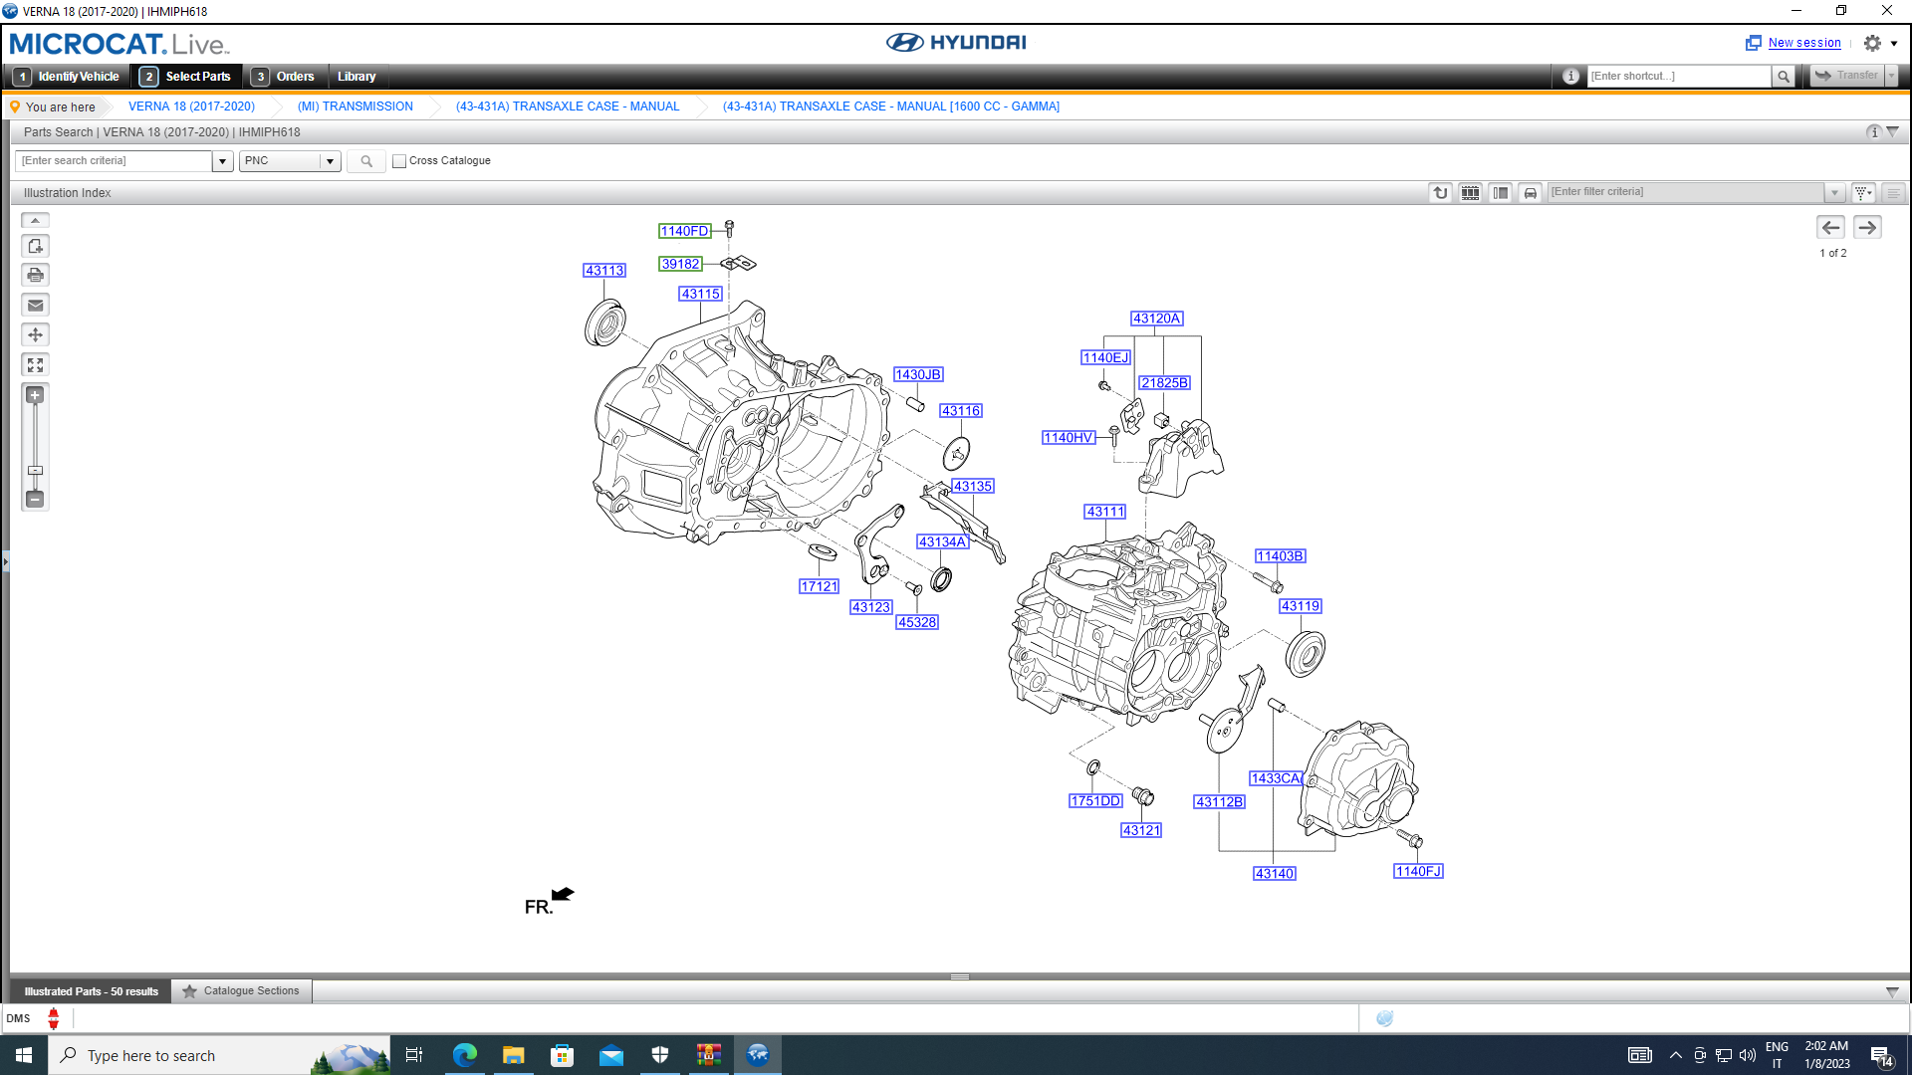
Task: Switch to filmstrip illustration view
Action: 1470,192
